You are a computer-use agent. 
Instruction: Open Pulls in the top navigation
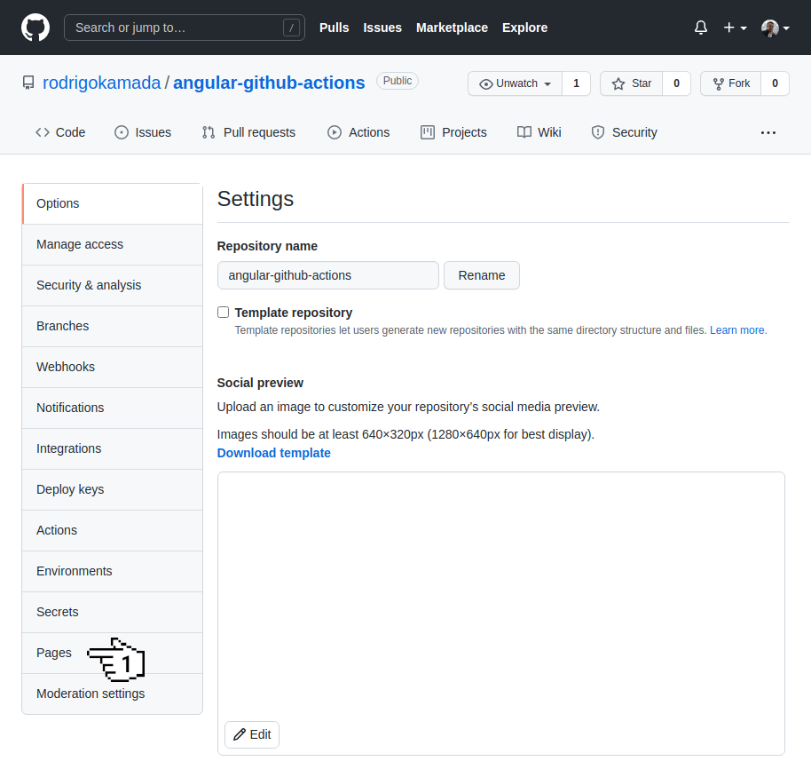335,28
